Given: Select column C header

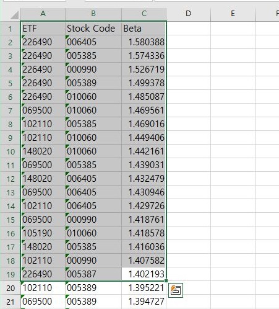Looking at the screenshot, I should [x=144, y=14].
